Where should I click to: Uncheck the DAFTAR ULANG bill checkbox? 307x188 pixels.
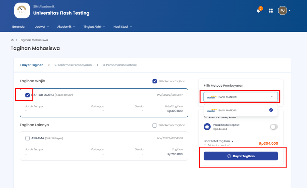28,95
